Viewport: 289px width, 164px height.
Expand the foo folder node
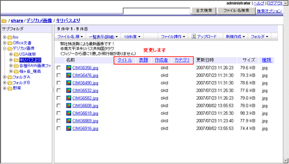5,37
